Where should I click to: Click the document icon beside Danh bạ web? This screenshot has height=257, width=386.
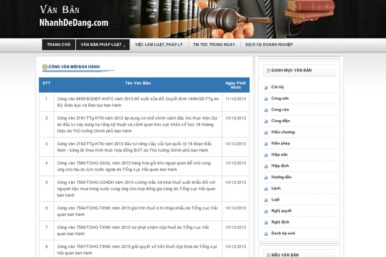click(x=266, y=234)
